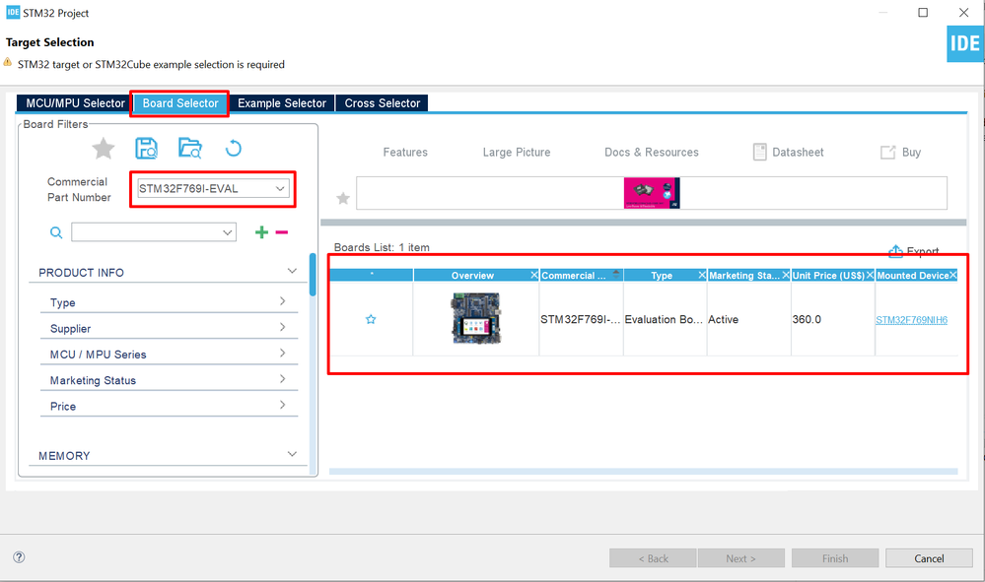Open the search text dropdown
This screenshot has height=582, width=985.
pyautogui.click(x=228, y=232)
